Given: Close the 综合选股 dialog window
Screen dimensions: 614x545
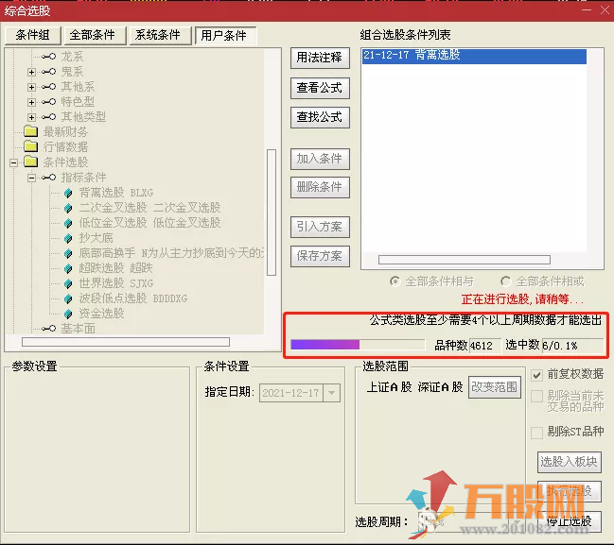Looking at the screenshot, I should pos(605,10).
